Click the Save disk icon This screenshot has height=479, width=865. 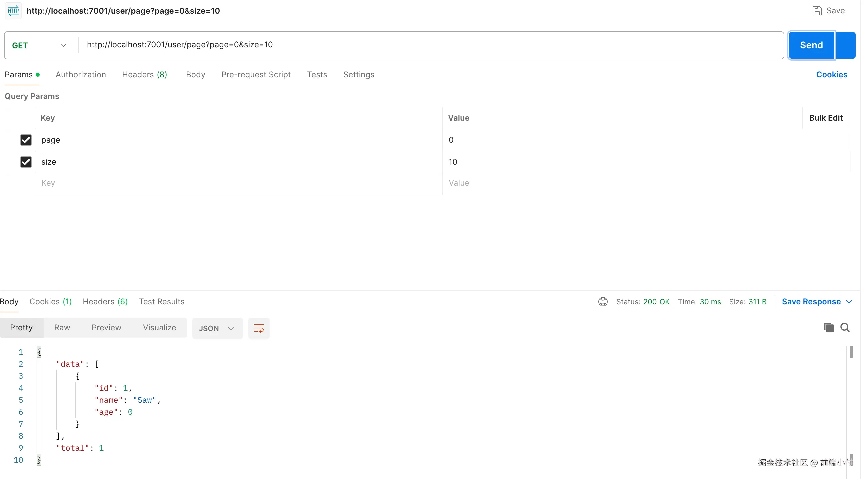point(817,11)
